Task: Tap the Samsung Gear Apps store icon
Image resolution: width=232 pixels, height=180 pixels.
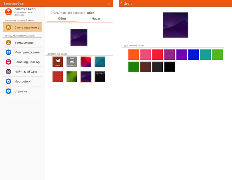Action: pyautogui.click(x=8, y=62)
